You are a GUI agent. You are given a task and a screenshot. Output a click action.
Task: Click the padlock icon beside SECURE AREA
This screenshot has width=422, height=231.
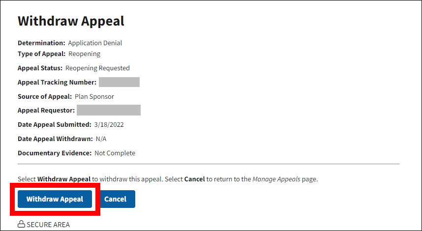click(21, 225)
